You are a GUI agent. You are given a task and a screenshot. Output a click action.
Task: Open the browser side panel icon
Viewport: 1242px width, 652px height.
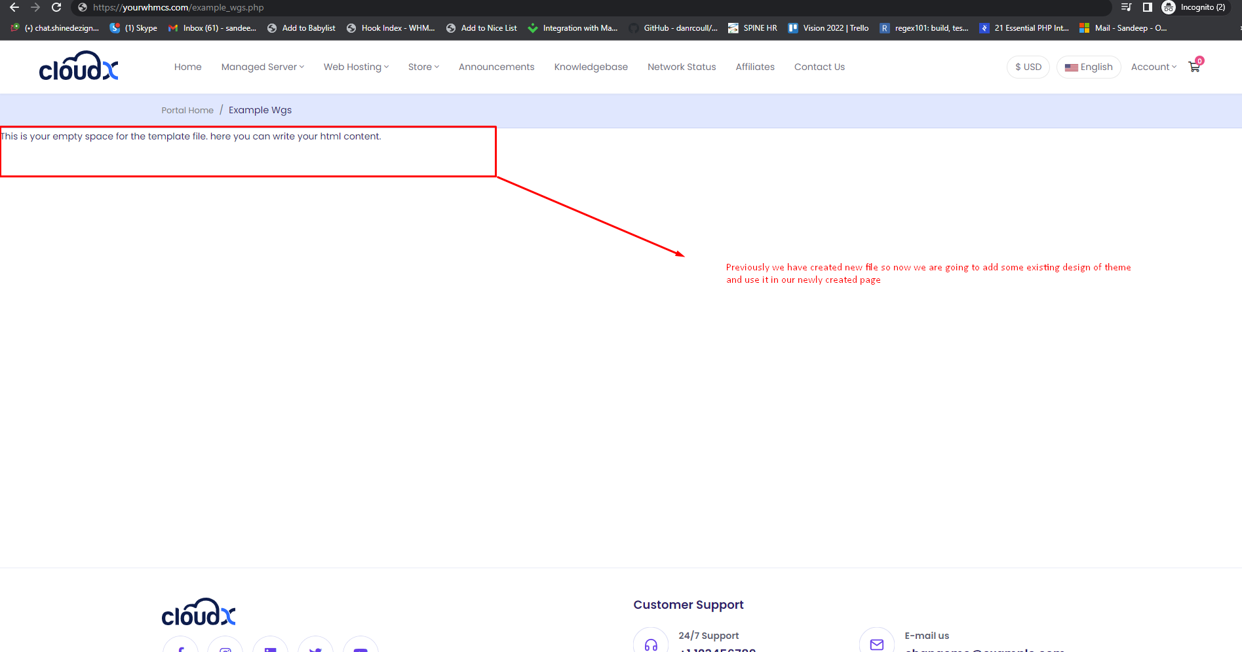1147,7
